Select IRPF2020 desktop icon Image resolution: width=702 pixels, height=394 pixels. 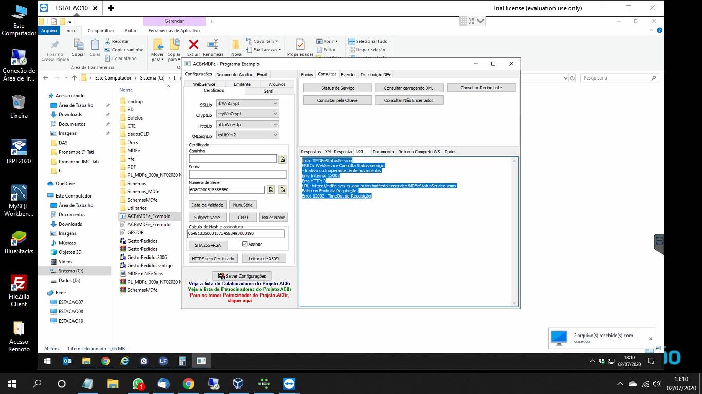(x=19, y=151)
